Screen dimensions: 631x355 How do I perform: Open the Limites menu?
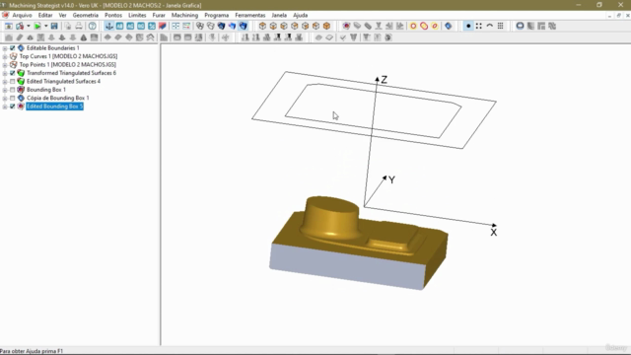tap(137, 16)
